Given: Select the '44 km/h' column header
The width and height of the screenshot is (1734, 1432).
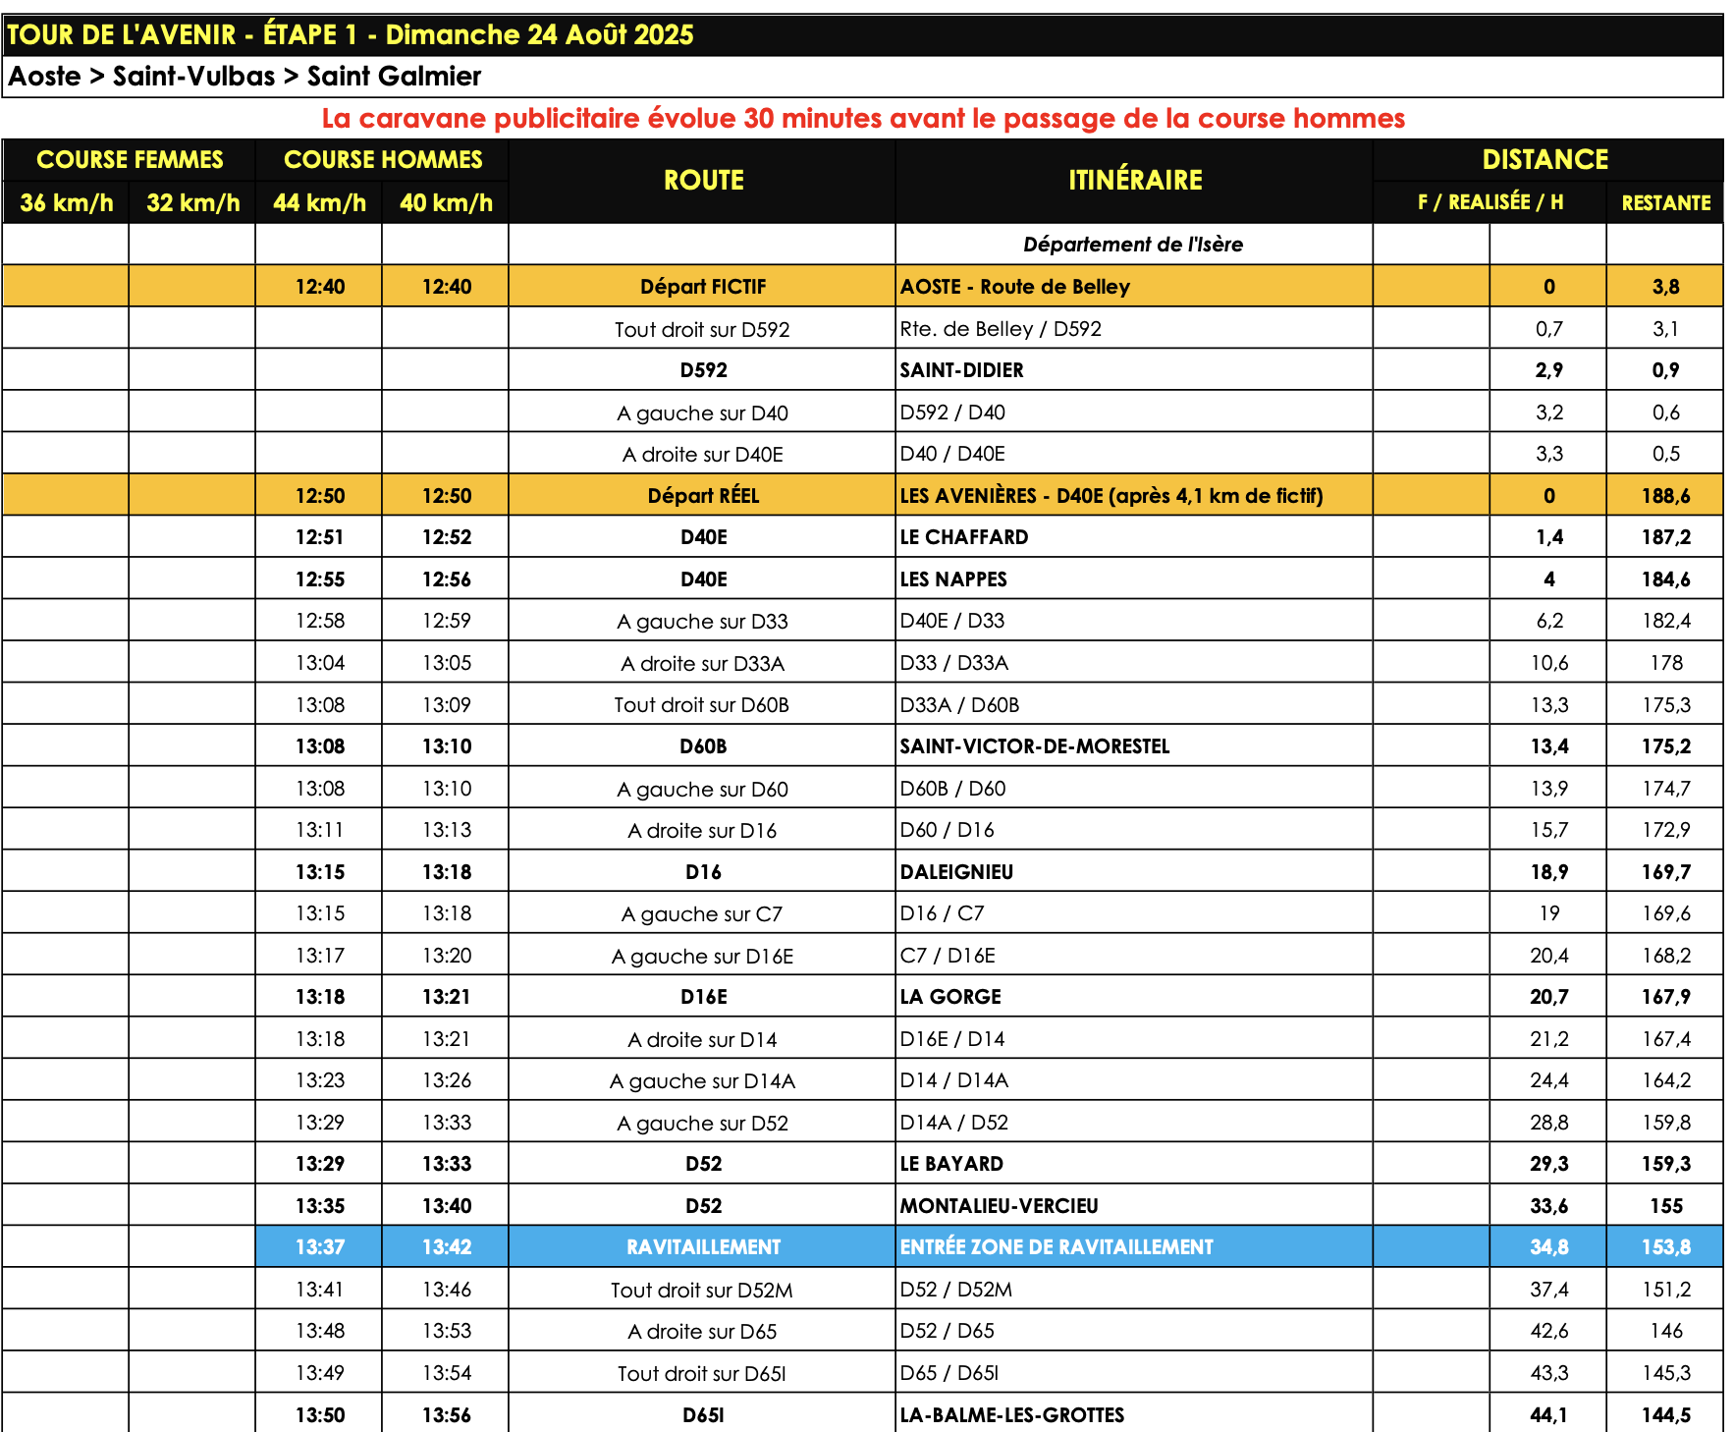Looking at the screenshot, I should pyautogui.click(x=319, y=203).
